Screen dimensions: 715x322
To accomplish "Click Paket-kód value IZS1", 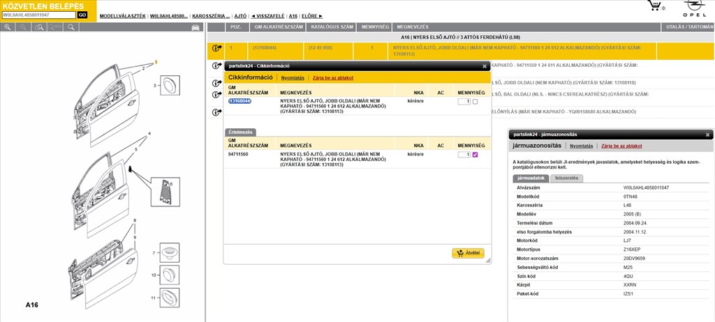I will (x=628, y=293).
